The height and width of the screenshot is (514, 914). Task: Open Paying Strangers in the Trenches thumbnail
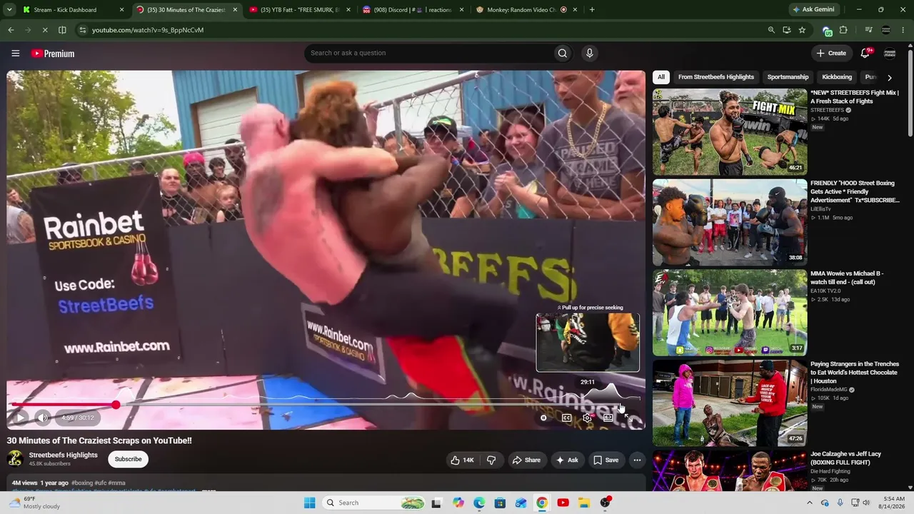[730, 403]
